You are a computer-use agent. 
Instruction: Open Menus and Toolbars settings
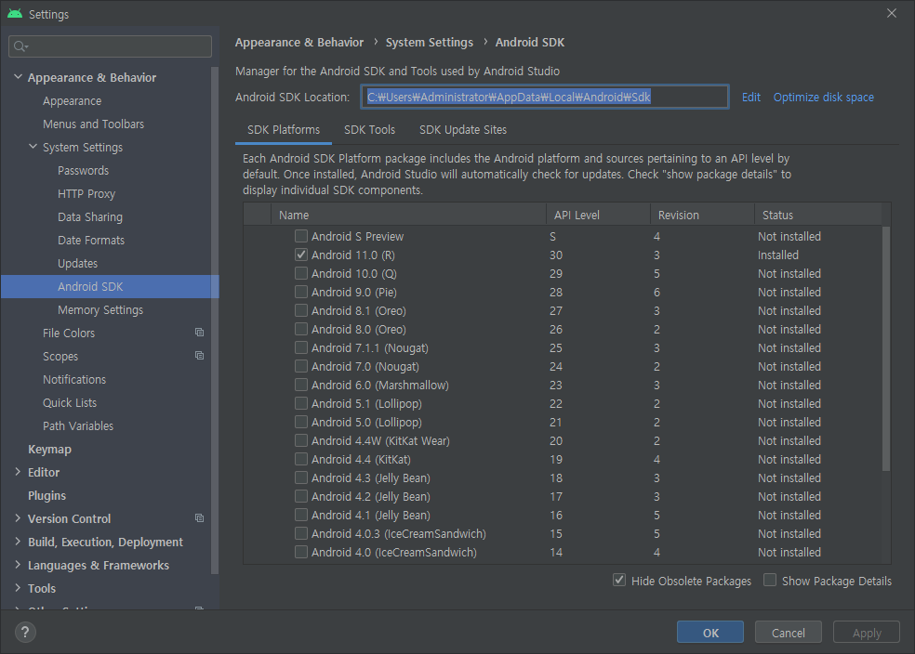click(x=93, y=124)
